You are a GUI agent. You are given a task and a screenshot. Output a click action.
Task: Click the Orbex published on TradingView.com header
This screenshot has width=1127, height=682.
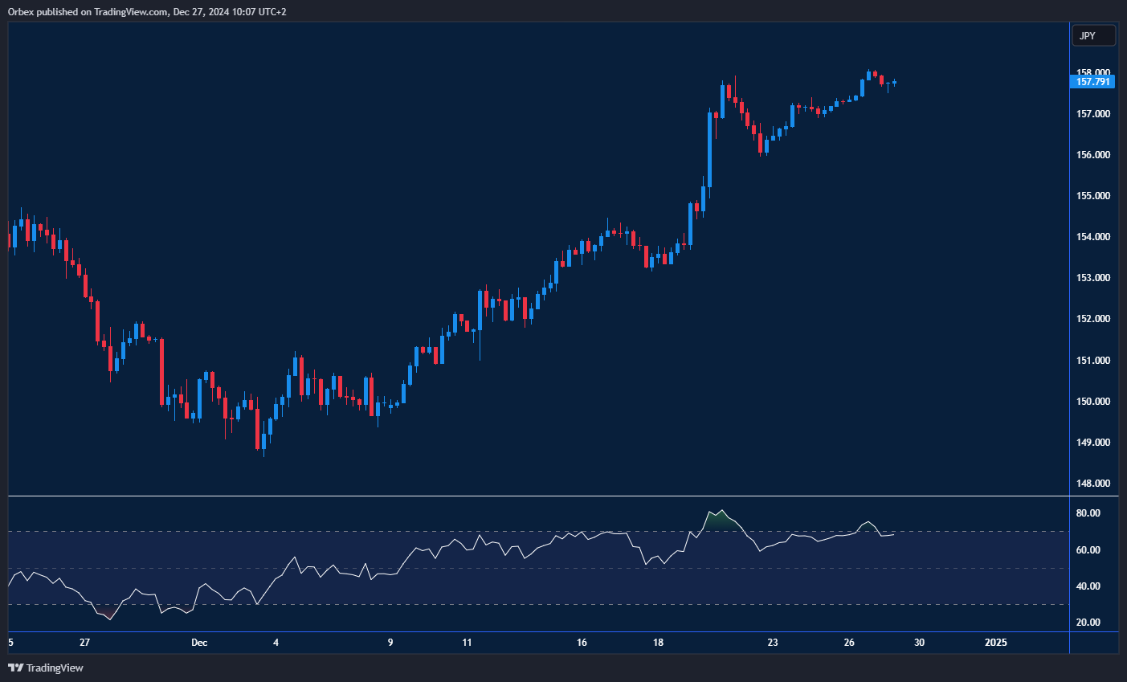click(x=147, y=11)
